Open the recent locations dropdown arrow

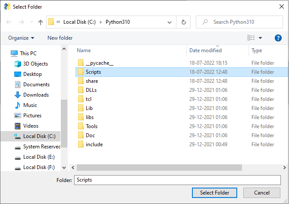[x=31, y=22]
